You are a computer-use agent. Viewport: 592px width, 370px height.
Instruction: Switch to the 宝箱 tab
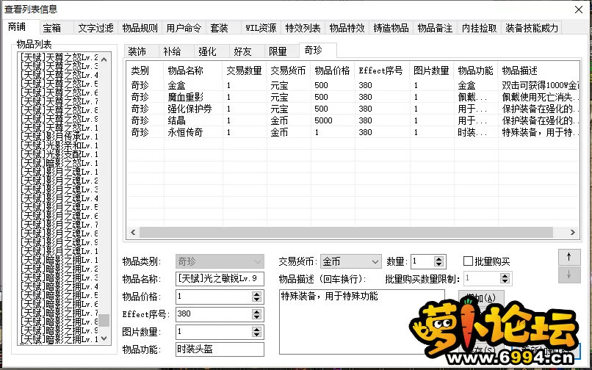coord(52,28)
